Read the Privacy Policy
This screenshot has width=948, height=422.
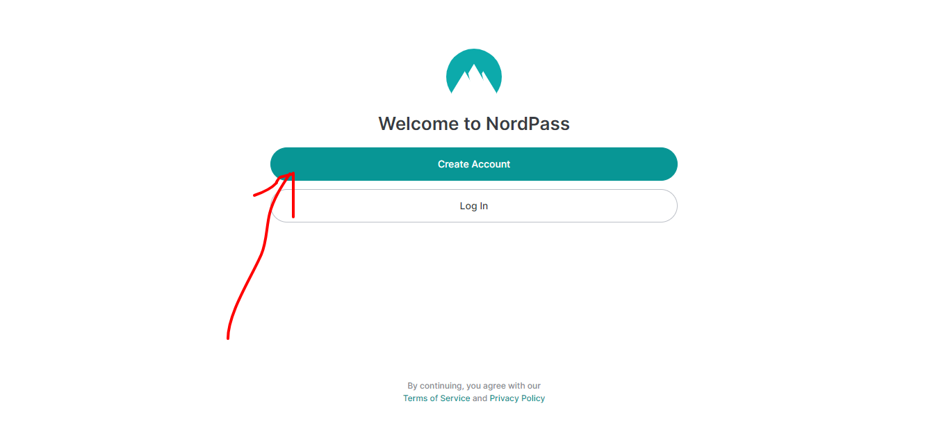pyautogui.click(x=517, y=398)
